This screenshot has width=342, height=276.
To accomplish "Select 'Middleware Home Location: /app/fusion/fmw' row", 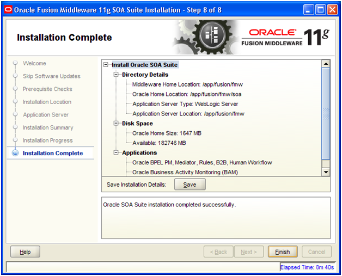I will click(187, 84).
